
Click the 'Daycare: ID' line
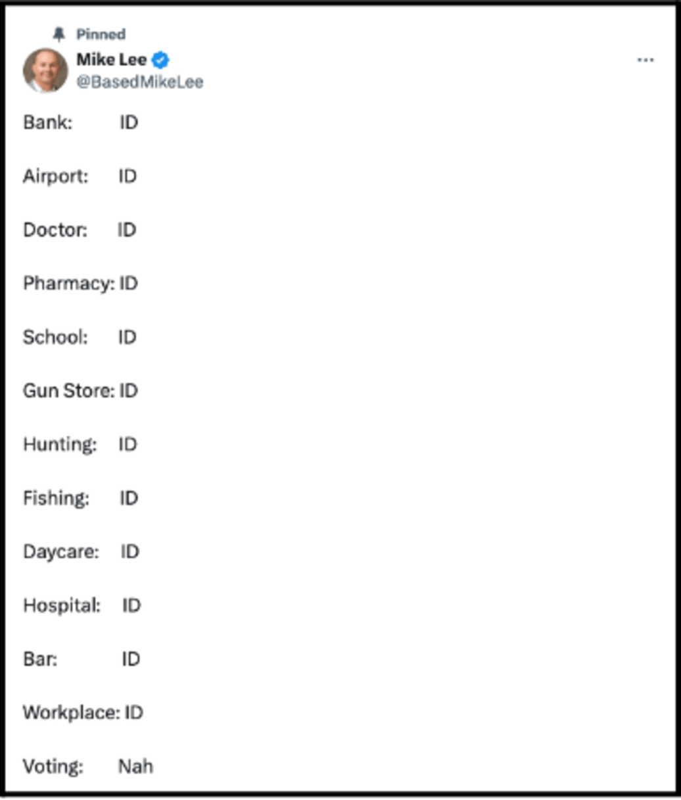coord(81,552)
